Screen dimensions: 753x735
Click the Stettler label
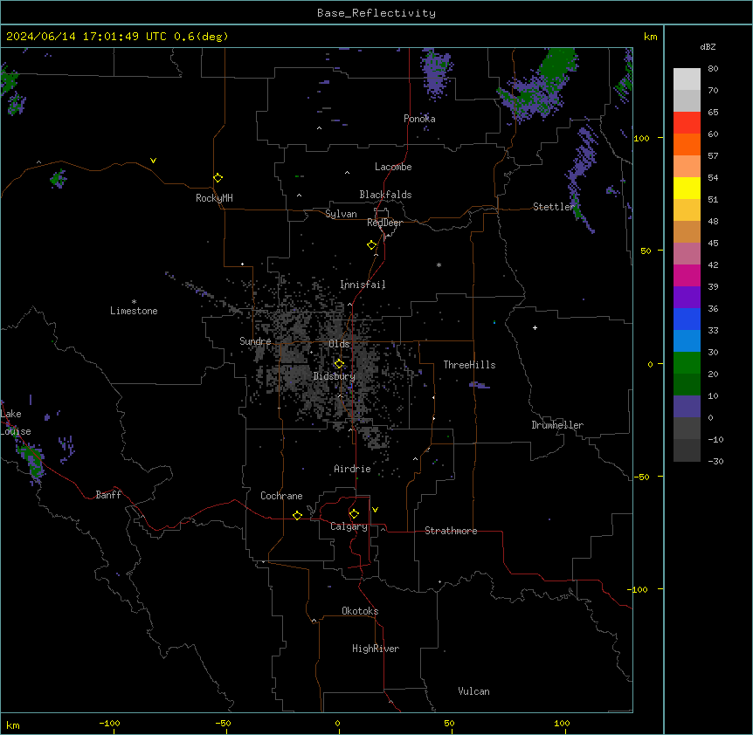coord(554,207)
